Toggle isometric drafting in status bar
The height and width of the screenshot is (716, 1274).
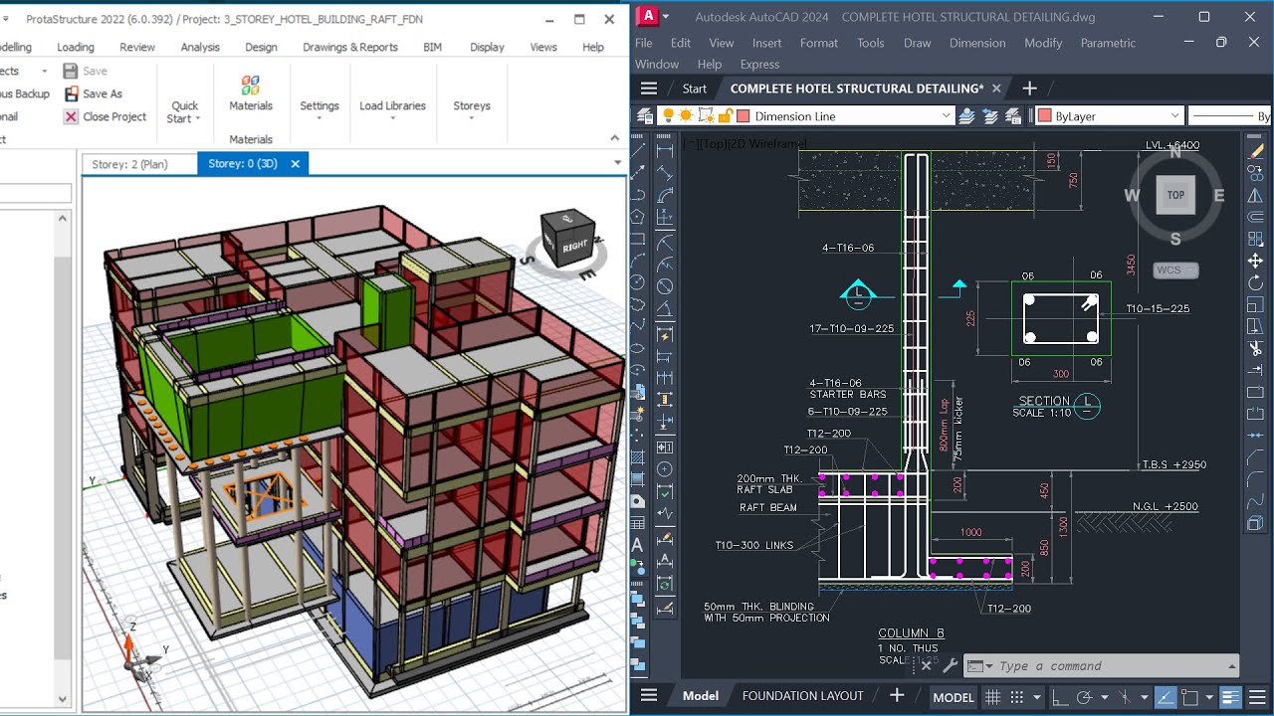1125,697
